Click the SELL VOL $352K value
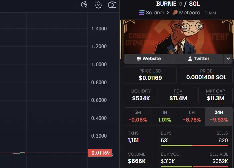 [x=220, y=161]
